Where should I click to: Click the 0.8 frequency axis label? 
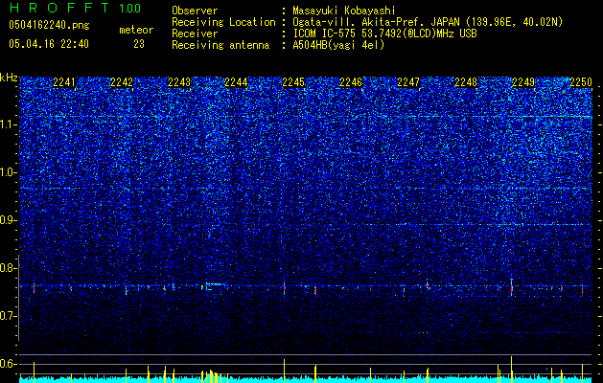(x=7, y=268)
